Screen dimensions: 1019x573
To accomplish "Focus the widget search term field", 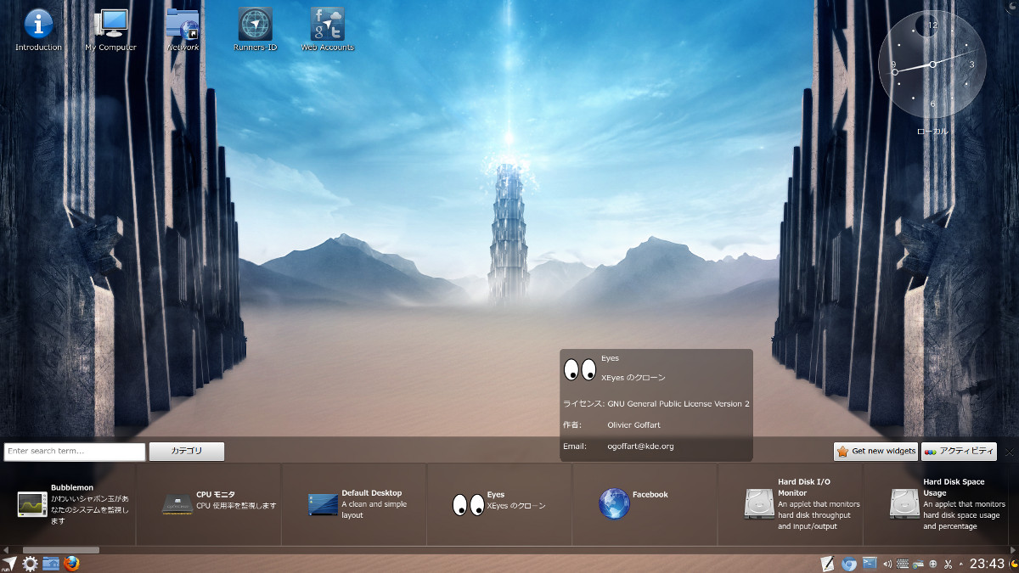I will (75, 451).
